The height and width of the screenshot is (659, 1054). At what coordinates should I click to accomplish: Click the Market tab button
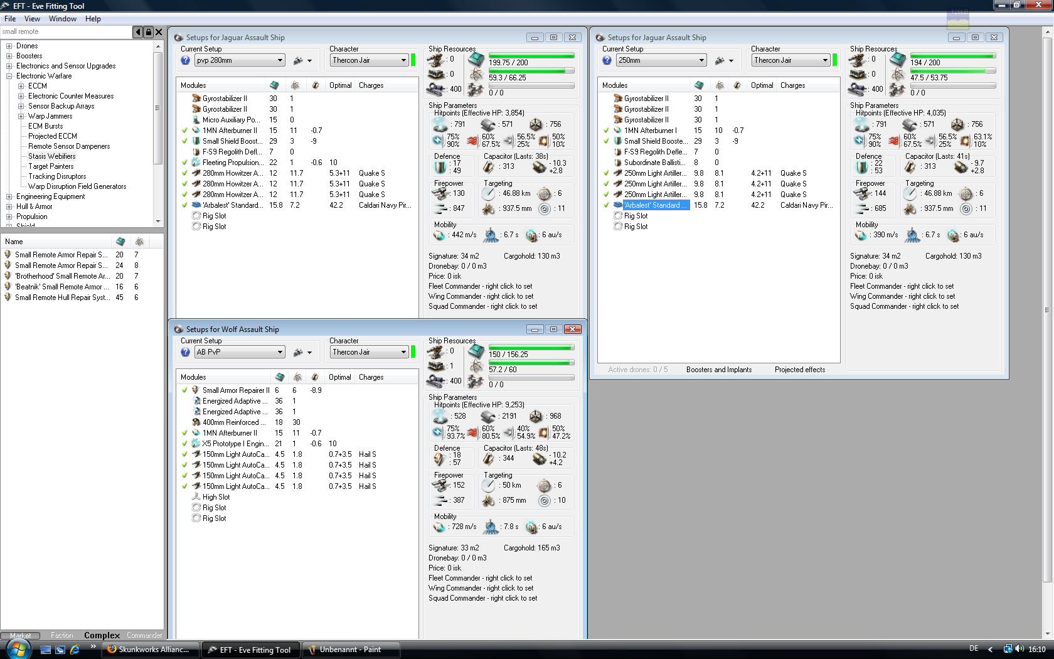21,635
